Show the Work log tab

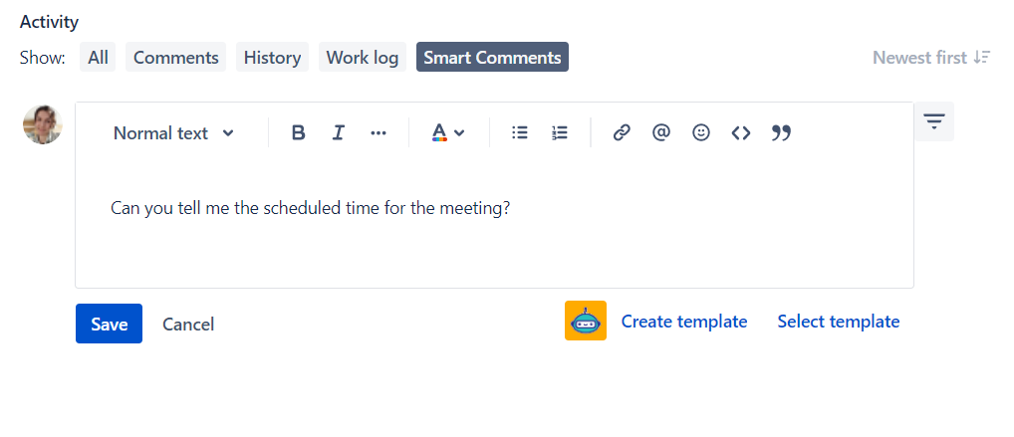(x=363, y=57)
